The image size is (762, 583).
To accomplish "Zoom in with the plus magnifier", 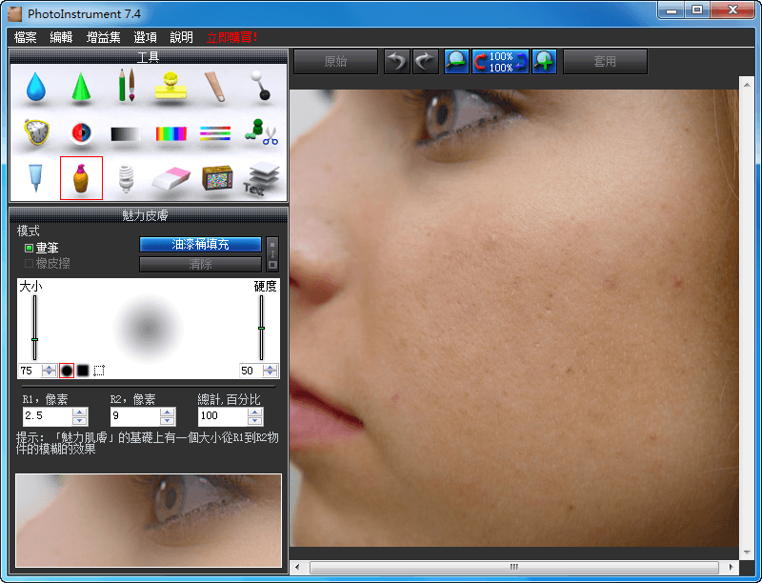I will pos(544,61).
